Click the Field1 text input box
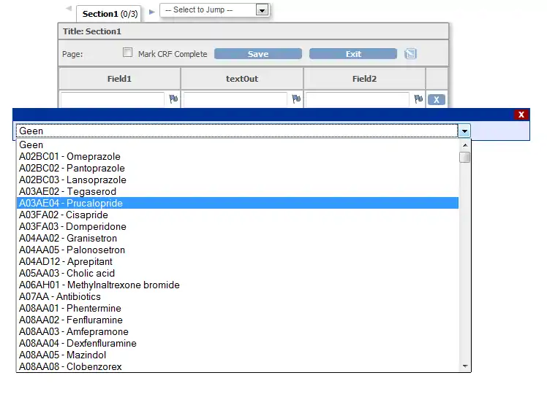The width and height of the screenshot is (547, 397). click(112, 99)
